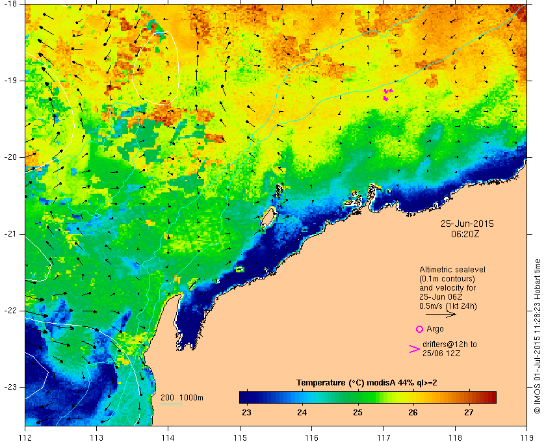The height and width of the screenshot is (442, 546).
Task: Click the magenta drifter tracks near 117E
Action: coord(387,94)
